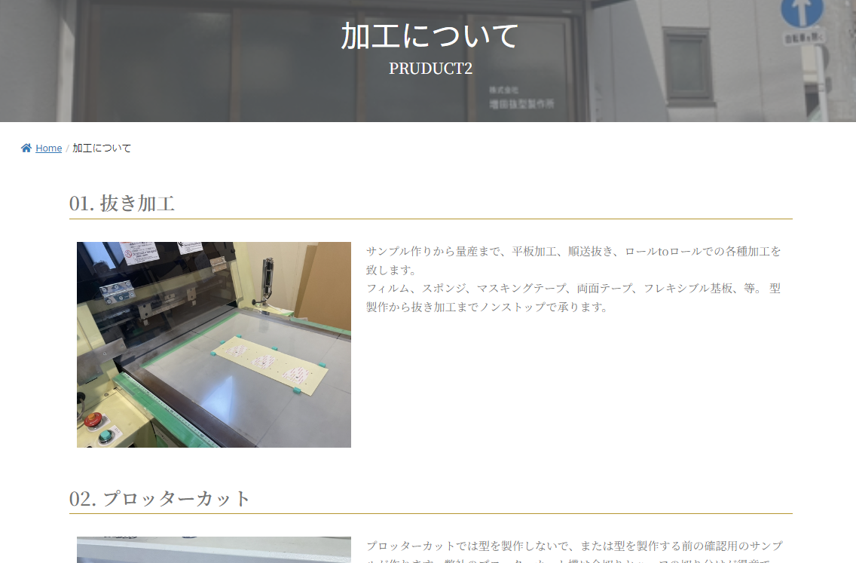Click the paragraph starting with サンプル作りから量産まで
Viewport: 856px width, 563px height.
[x=573, y=260]
